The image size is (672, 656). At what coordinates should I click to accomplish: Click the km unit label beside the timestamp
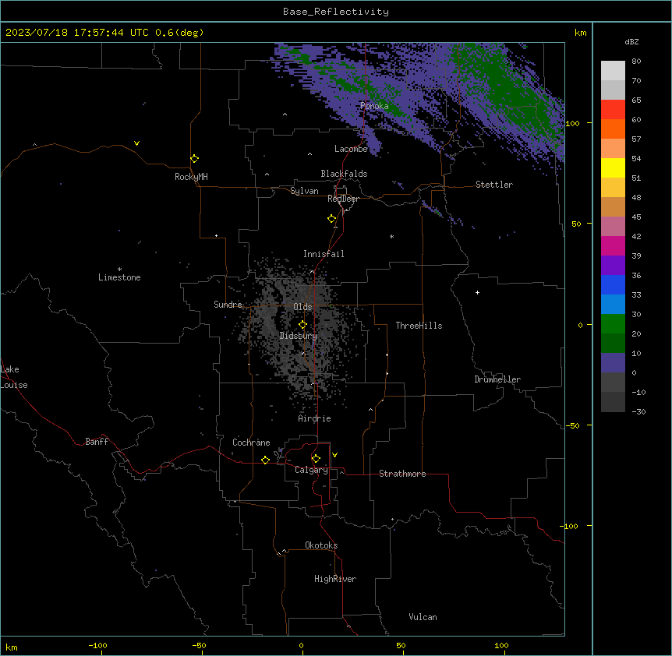pos(580,33)
